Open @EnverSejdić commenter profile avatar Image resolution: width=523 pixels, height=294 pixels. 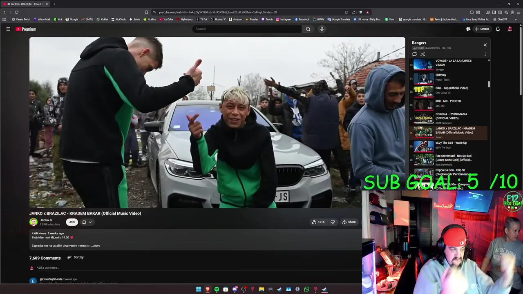coord(33,281)
